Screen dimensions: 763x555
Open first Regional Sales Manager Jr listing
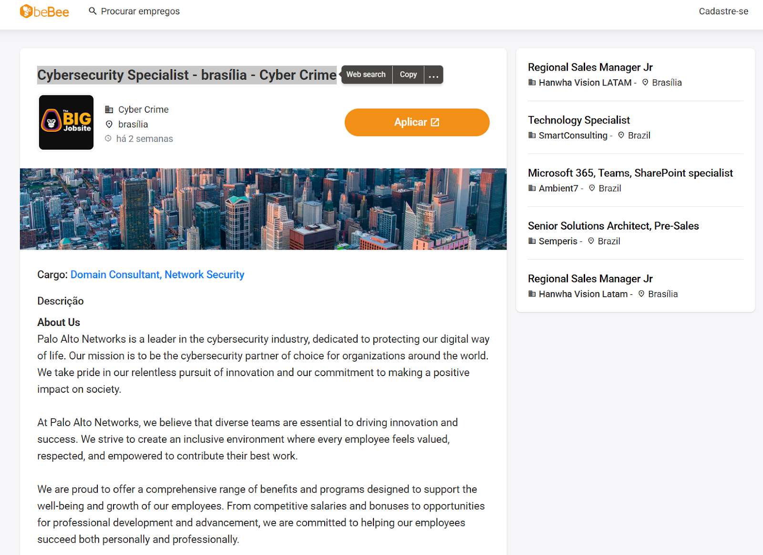point(590,67)
